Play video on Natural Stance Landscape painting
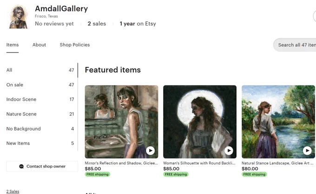Image resolution: width=316 pixels, height=194 pixels. pos(307,150)
